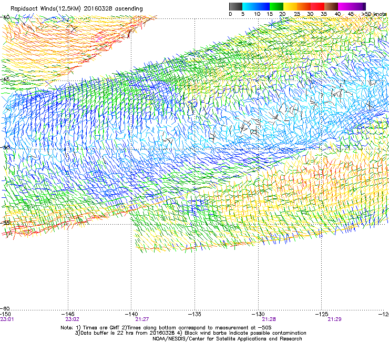
Task: Click the purple '23:01' pass time label
Action: pyautogui.click(x=7, y=319)
